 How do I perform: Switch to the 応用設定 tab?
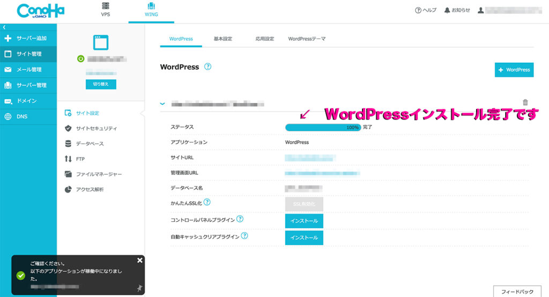tap(265, 39)
